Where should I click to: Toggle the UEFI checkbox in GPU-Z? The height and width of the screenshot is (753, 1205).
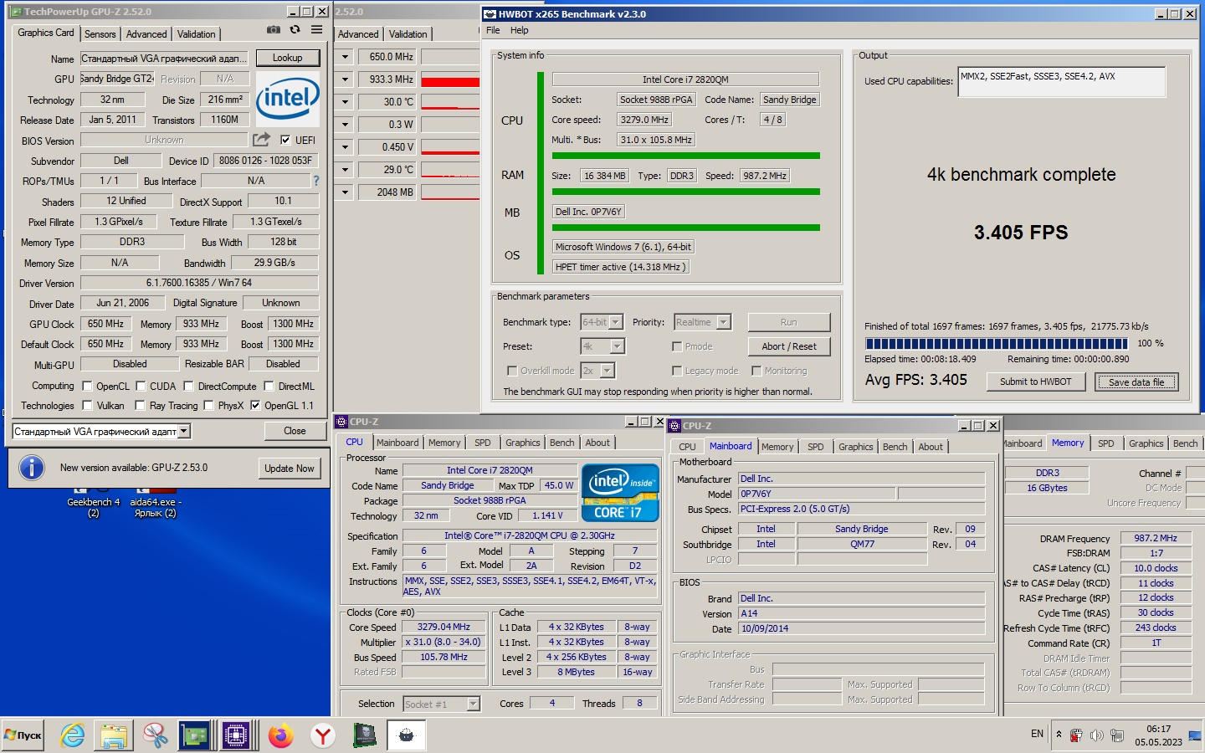click(285, 141)
